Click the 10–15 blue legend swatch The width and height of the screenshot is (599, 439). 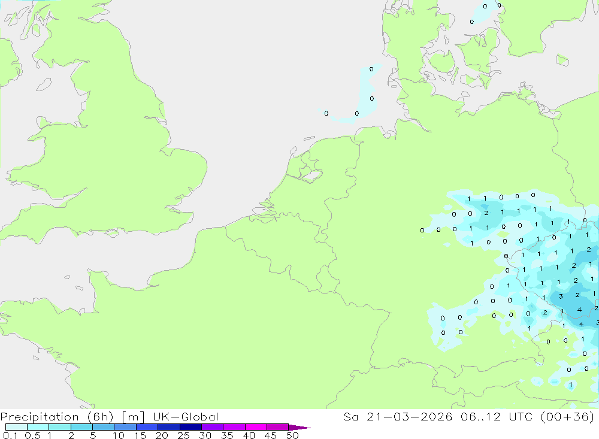pyautogui.click(x=125, y=427)
